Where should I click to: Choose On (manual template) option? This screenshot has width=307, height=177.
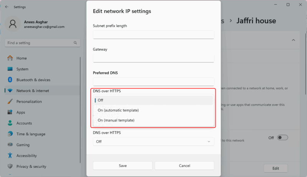[153, 120]
